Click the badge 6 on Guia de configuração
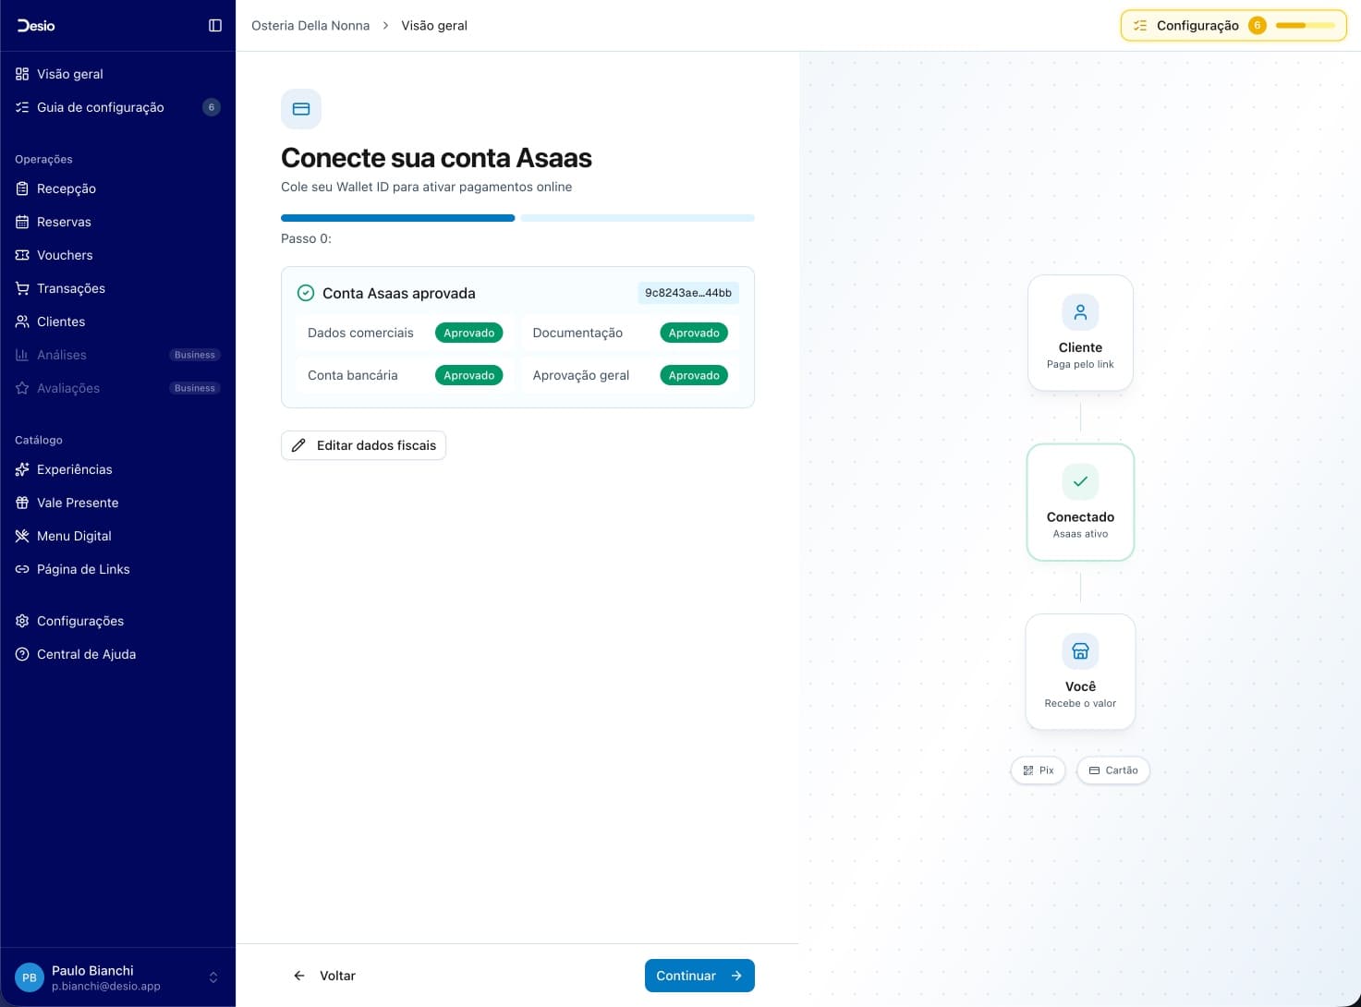Viewport: 1361px width, 1007px height. click(212, 107)
